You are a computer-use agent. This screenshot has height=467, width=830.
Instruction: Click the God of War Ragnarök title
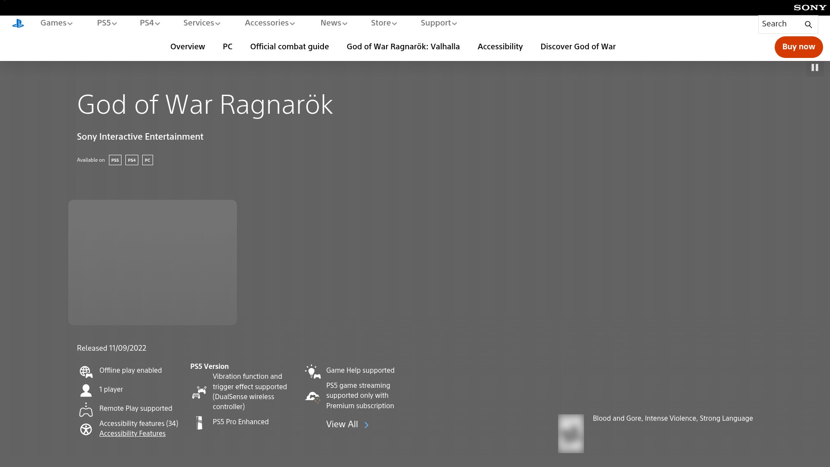205,105
